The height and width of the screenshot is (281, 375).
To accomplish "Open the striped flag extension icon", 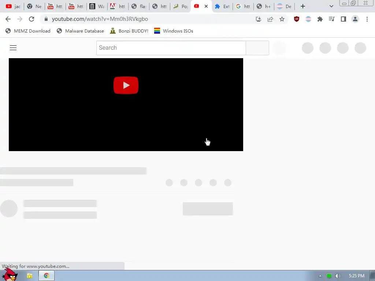I will 308,19.
